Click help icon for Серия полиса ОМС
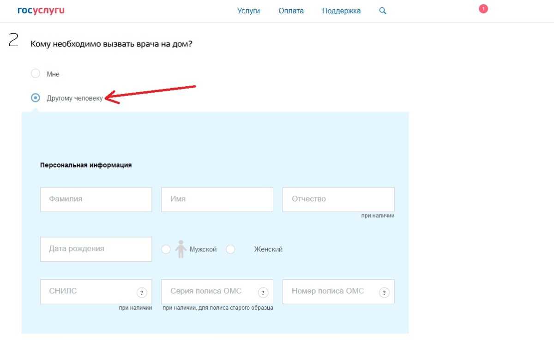 263,293
